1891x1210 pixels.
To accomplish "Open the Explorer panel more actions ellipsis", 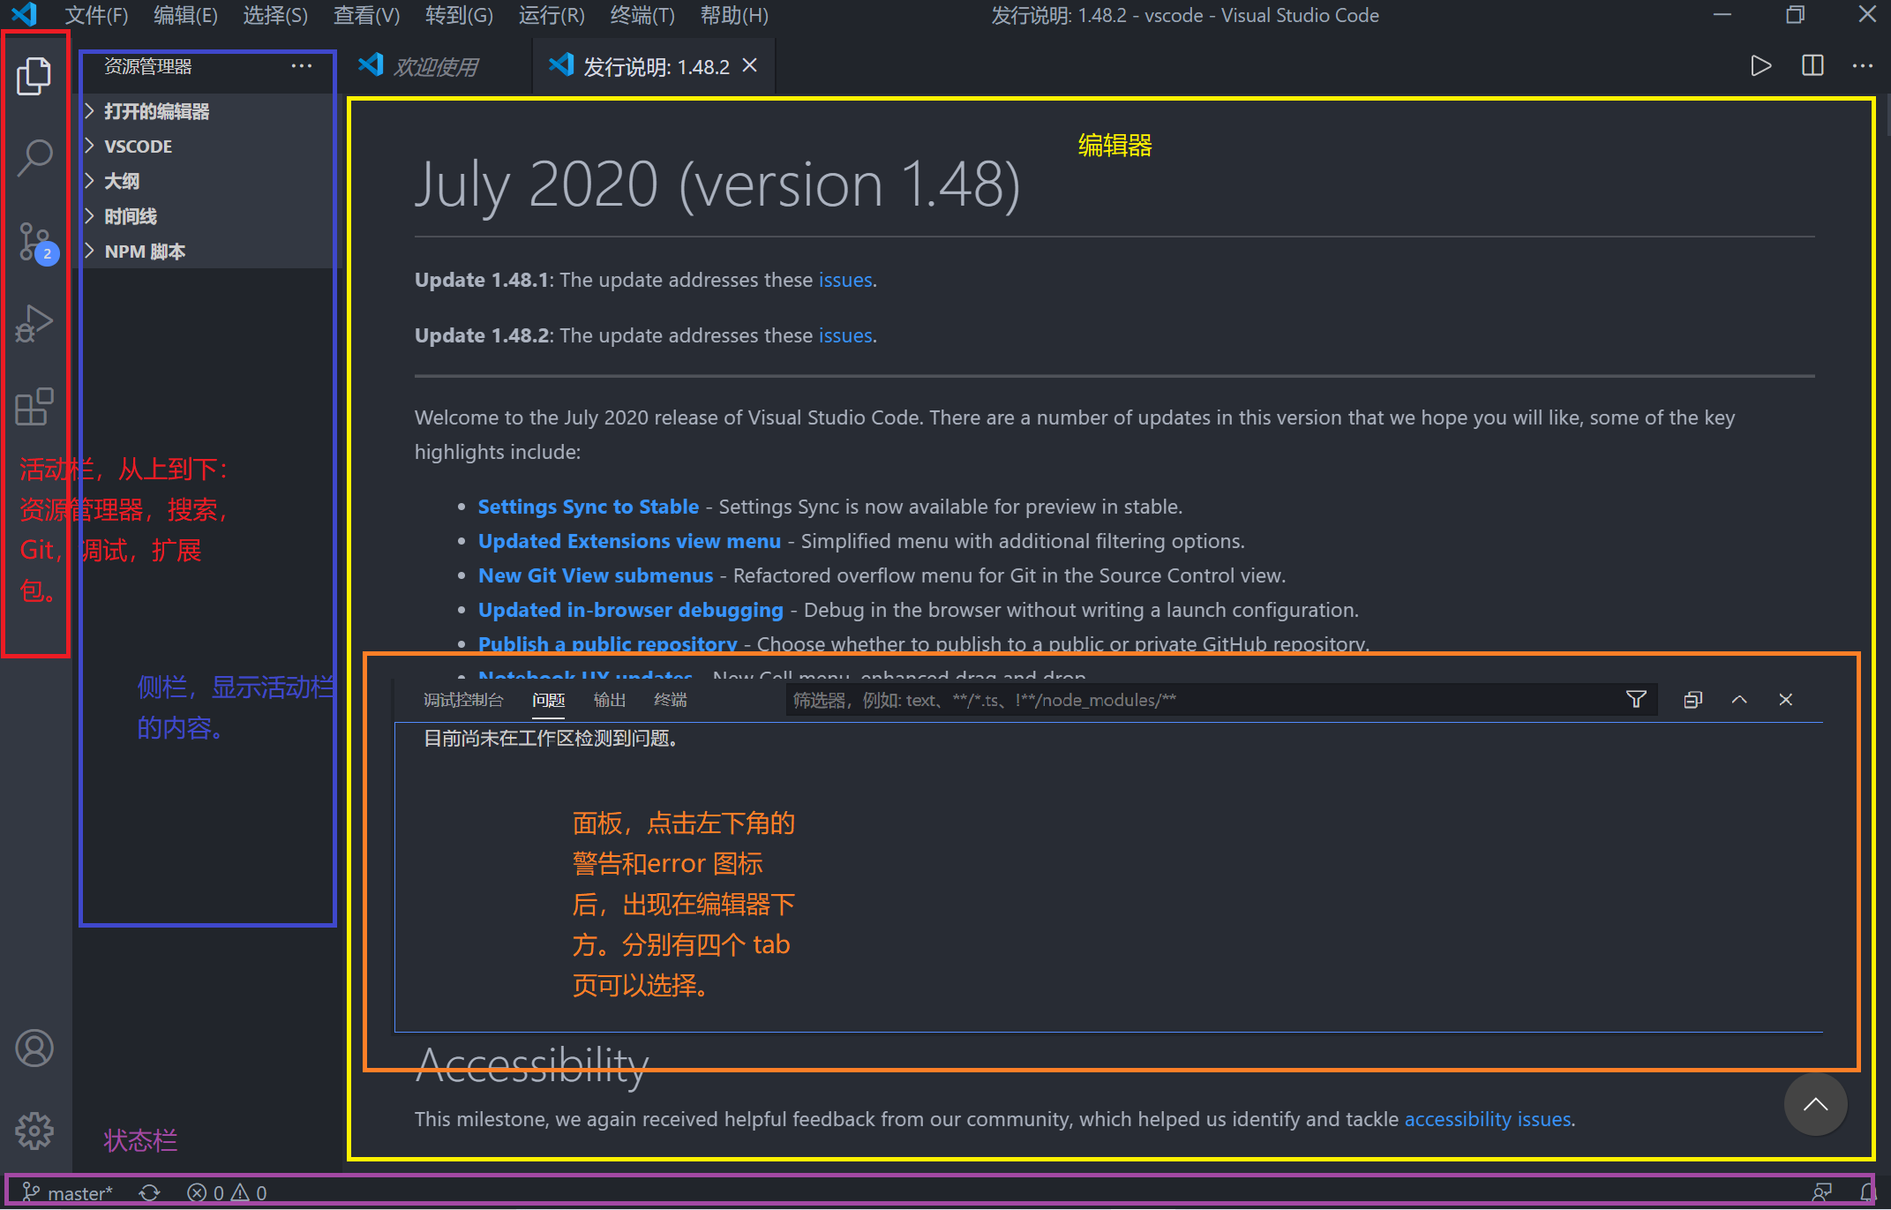I will tap(302, 66).
